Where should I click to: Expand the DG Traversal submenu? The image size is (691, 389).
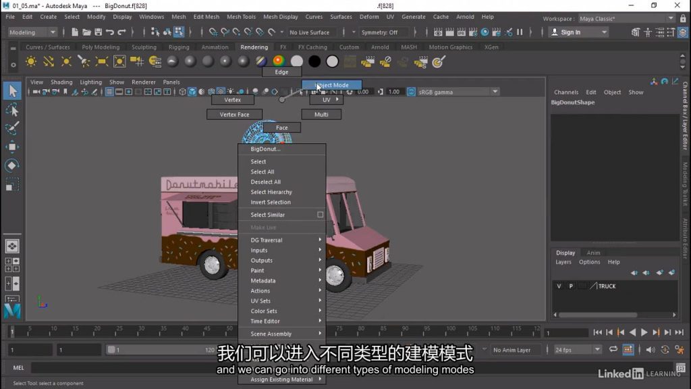tap(282, 240)
